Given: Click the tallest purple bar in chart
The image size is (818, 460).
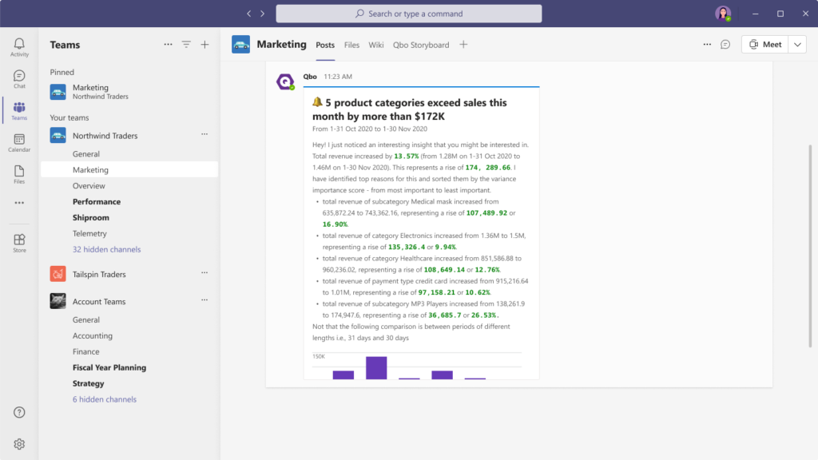Looking at the screenshot, I should (376, 368).
